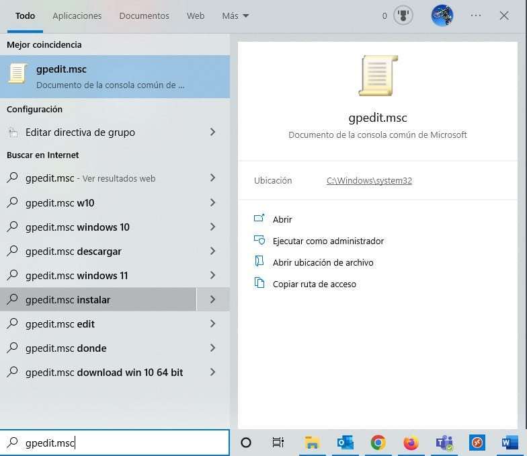The width and height of the screenshot is (527, 456).
Task: Open the gpedit.msc best match result
Action: 114,77
